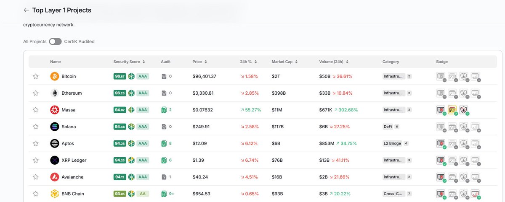Expand Aptos's 4 category count
505x202 pixels.
click(x=406, y=143)
